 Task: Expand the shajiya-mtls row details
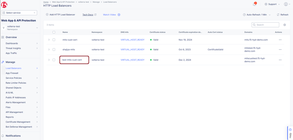[49, 49]
